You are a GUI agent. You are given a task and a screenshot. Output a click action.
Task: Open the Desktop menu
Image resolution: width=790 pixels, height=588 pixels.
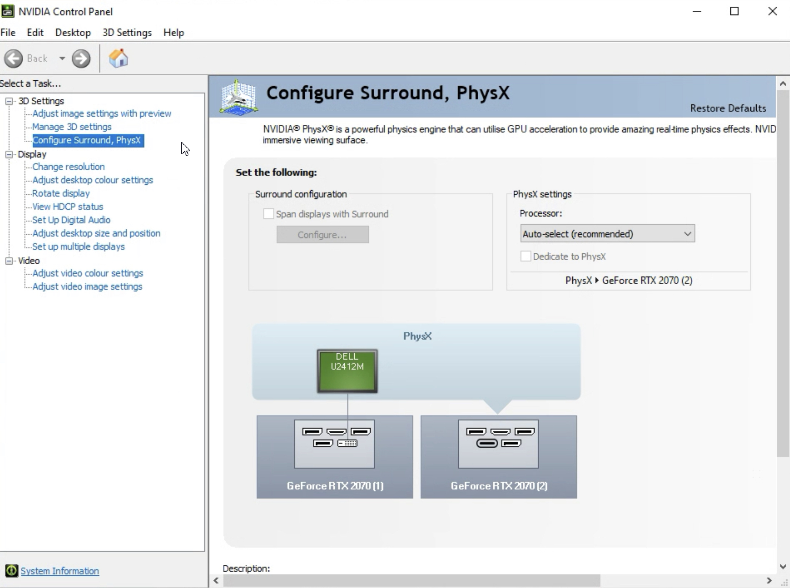click(73, 33)
